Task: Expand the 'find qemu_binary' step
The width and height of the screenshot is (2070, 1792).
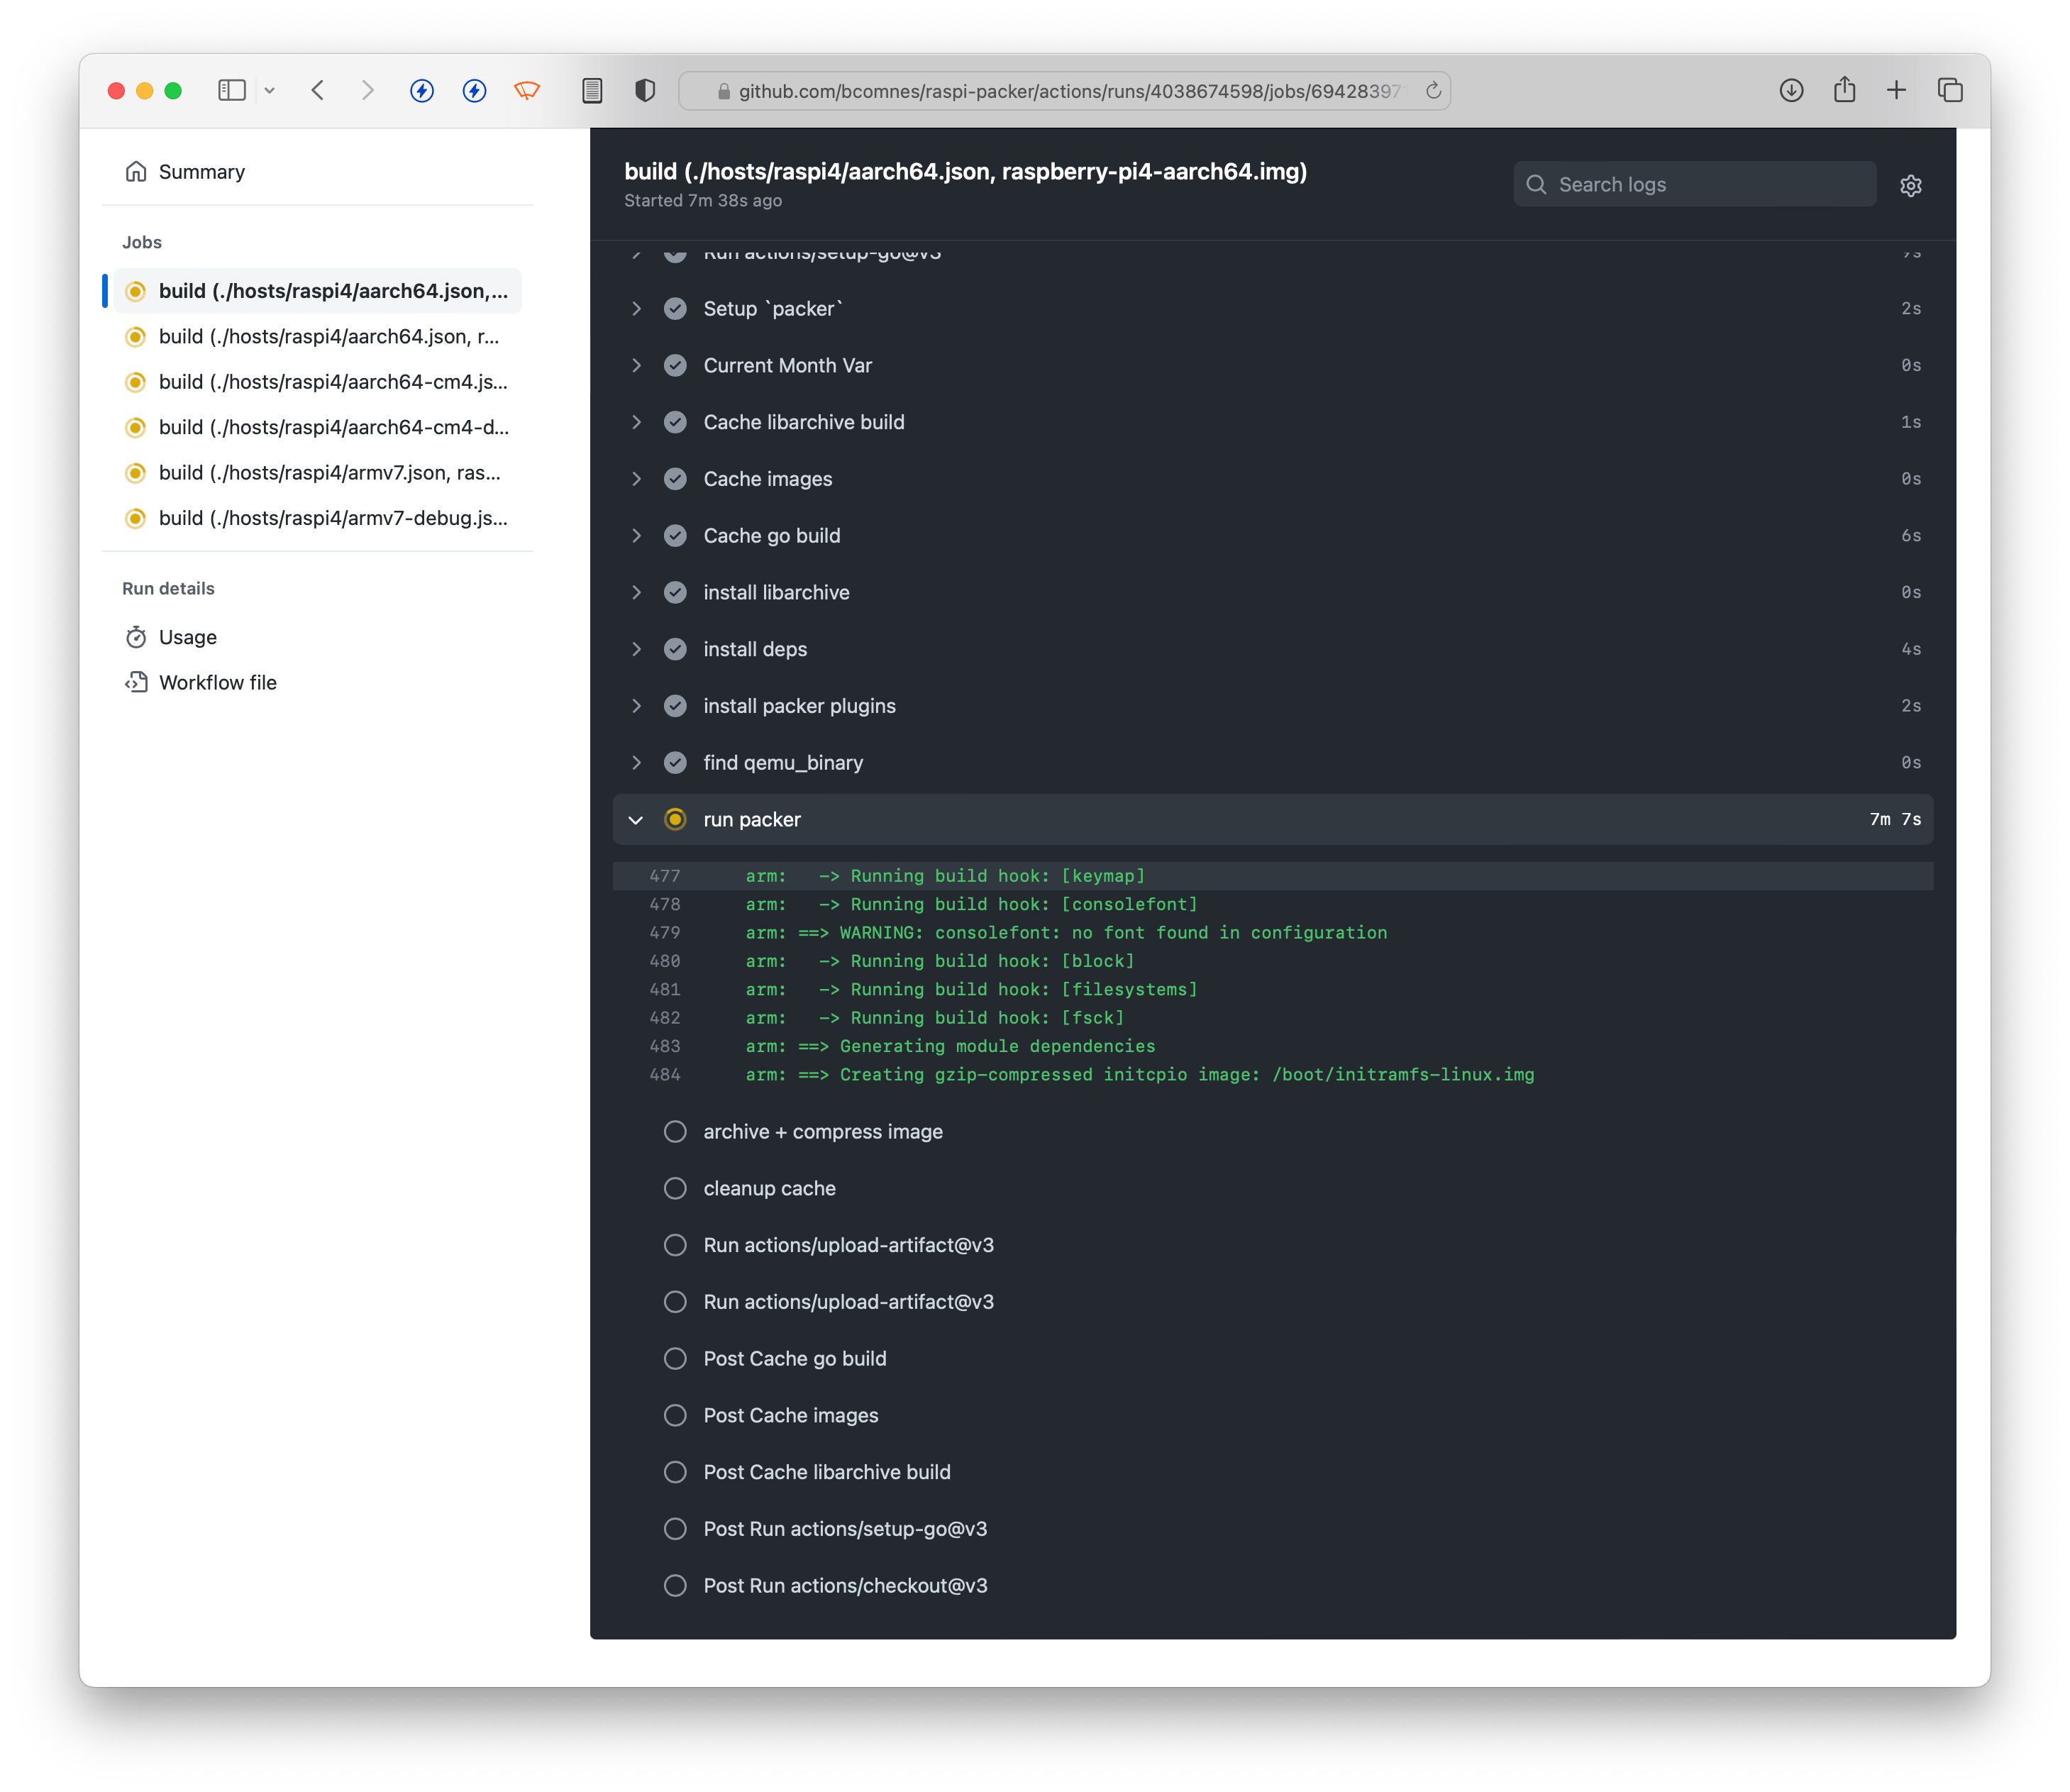Action: (636, 763)
